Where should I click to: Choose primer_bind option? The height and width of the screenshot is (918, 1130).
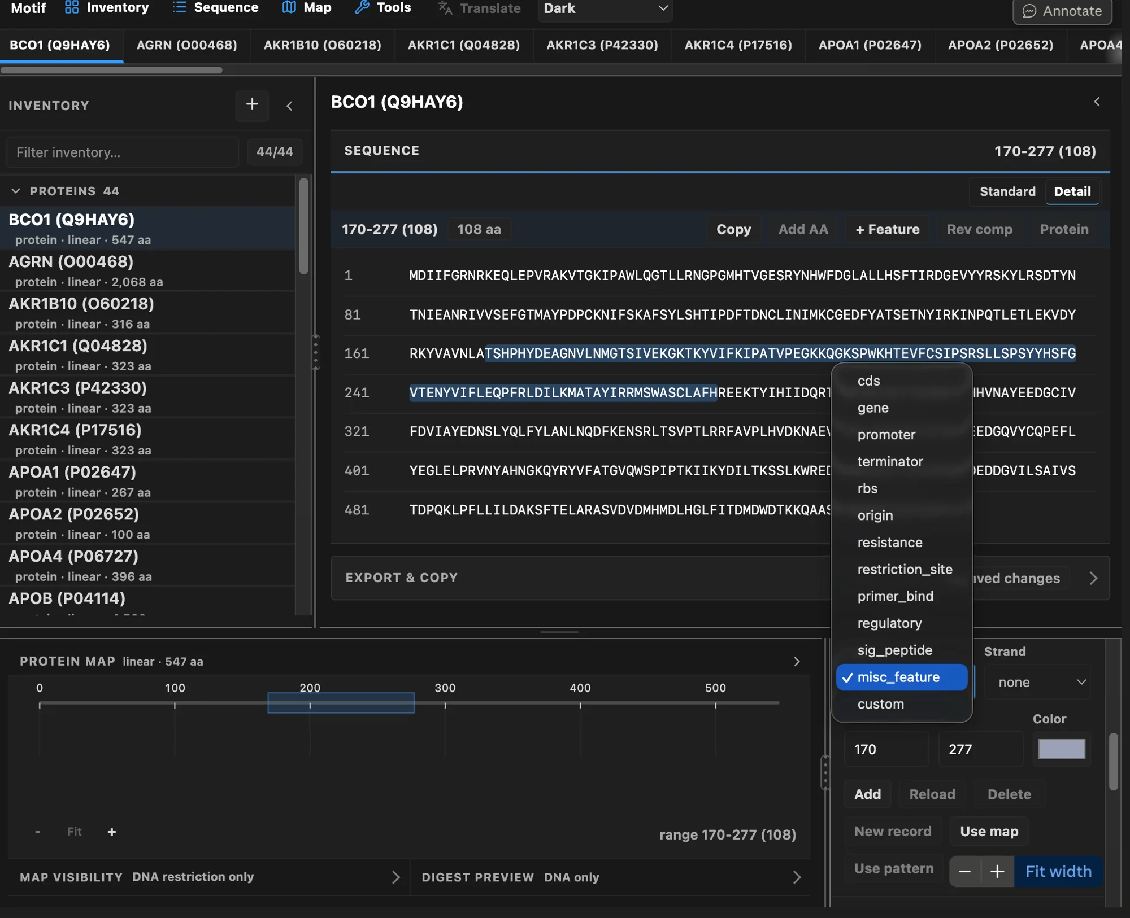901,596
